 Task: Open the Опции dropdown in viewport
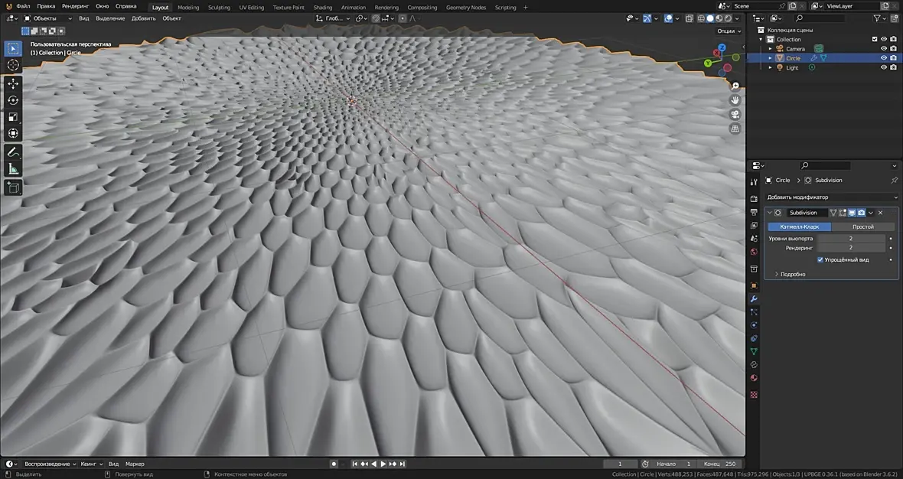[729, 31]
